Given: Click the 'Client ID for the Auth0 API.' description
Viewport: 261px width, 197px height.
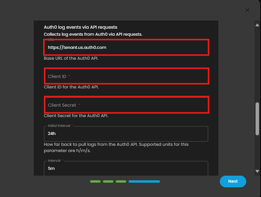Looking at the screenshot, I should click(71, 87).
